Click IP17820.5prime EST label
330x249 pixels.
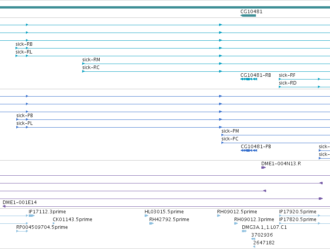coord(298,220)
